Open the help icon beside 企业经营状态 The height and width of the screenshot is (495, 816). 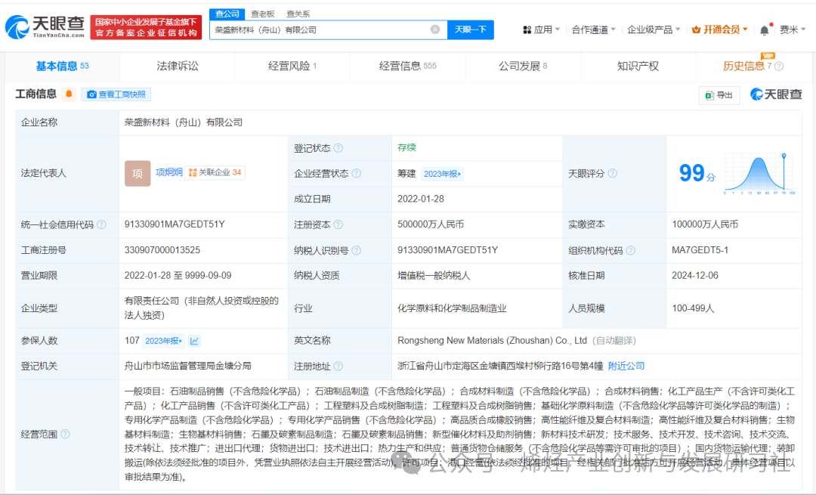pos(357,173)
